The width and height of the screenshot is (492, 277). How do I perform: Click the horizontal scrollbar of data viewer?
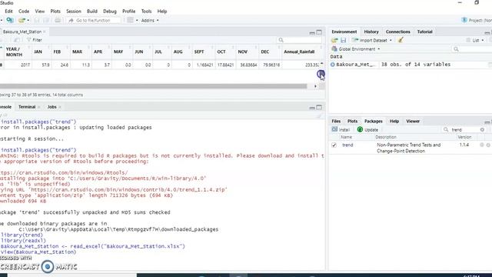[x=153, y=86]
